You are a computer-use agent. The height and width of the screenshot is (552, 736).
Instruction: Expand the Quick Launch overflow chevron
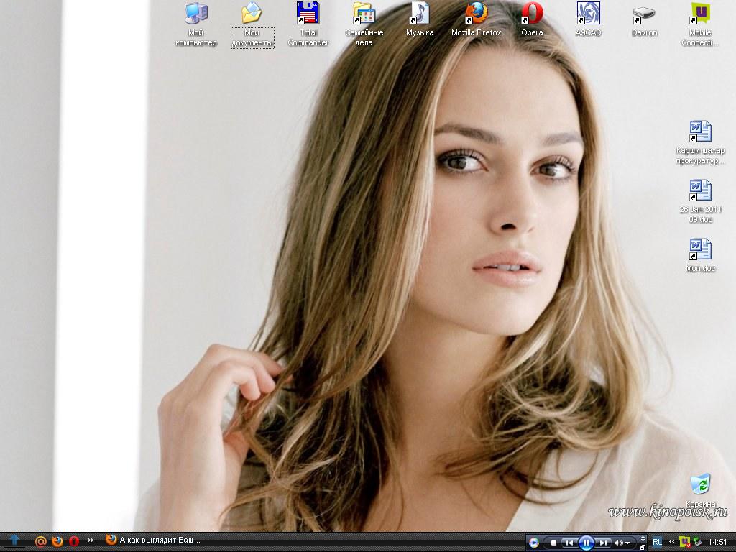click(91, 540)
